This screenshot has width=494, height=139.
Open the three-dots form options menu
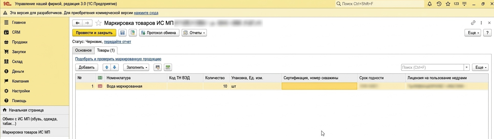tap(481, 23)
